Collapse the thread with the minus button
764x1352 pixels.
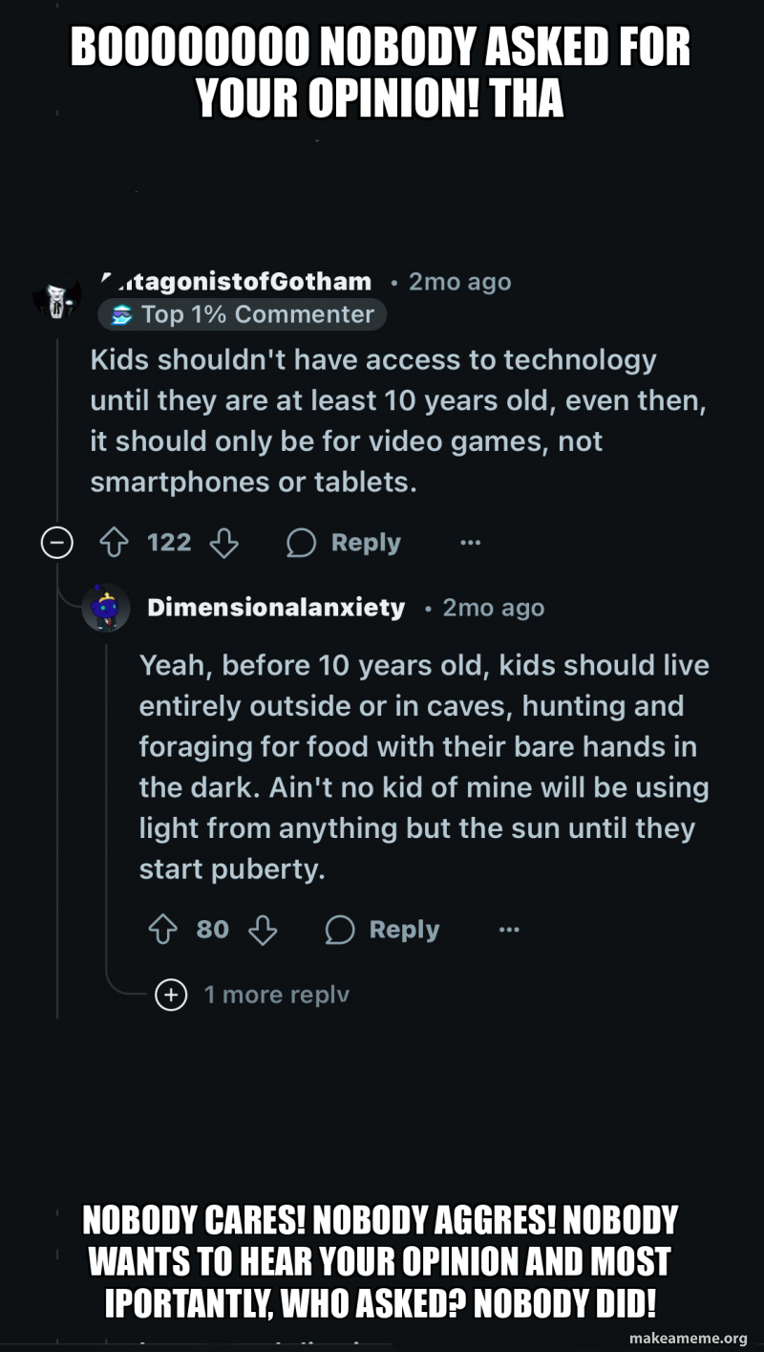click(x=57, y=544)
